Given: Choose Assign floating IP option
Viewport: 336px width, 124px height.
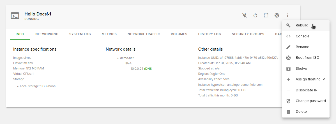Looking at the screenshot, I should coord(310,79).
